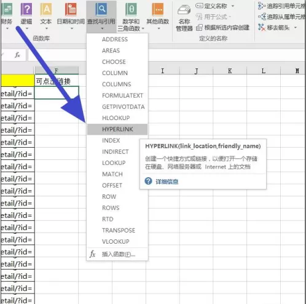The width and height of the screenshot is (306, 304).
Task: Collapse the Lookup & Reference dropdown arrow
Action: [x=102, y=28]
